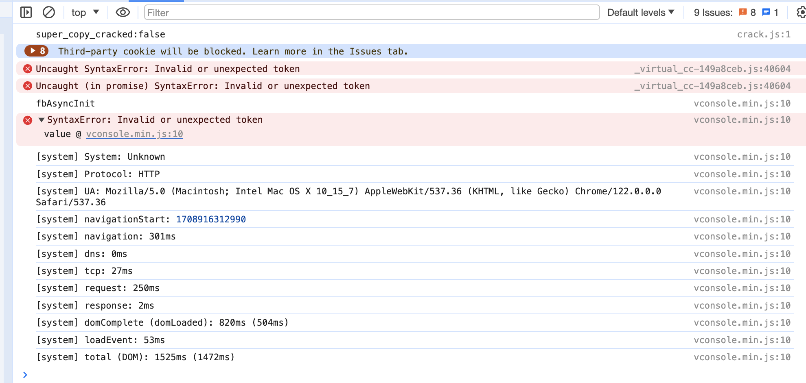Collapse the SyntaxError stack trace triangle
This screenshot has height=383, width=806.
(x=42, y=120)
